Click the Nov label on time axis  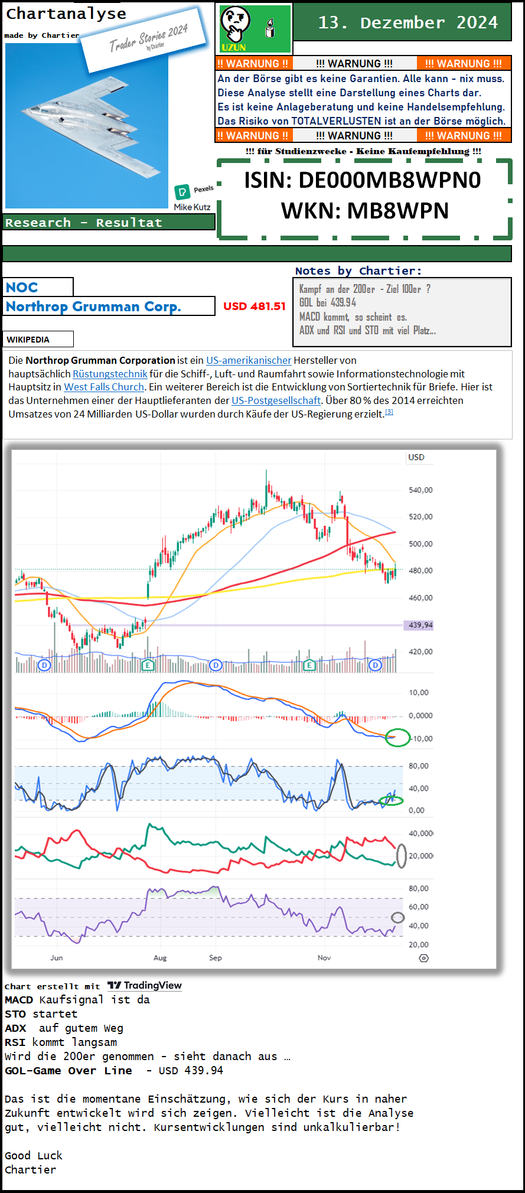(x=324, y=958)
